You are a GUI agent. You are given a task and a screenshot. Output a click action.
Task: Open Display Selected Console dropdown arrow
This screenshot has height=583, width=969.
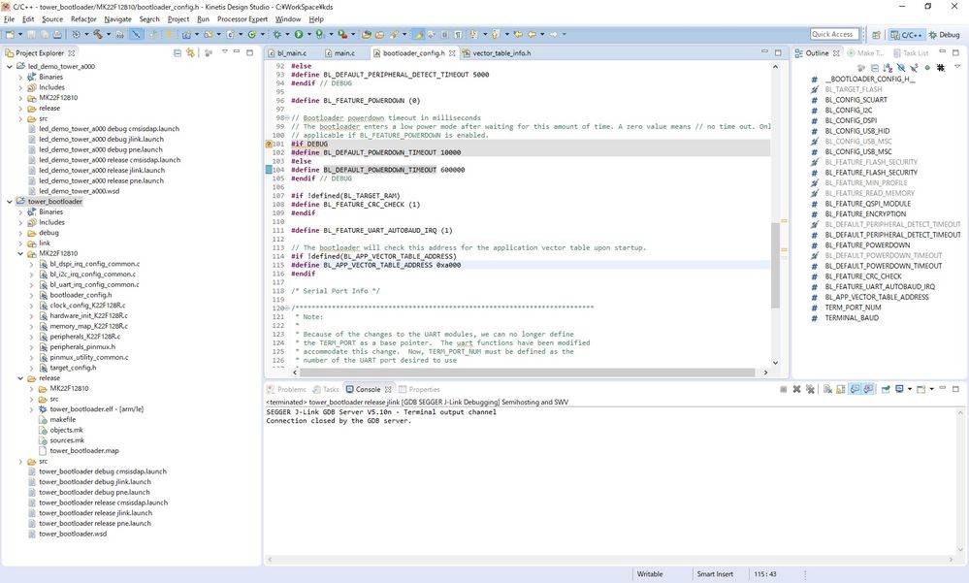tap(910, 389)
